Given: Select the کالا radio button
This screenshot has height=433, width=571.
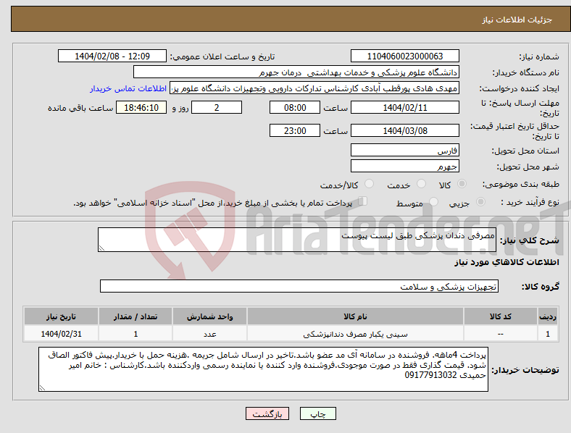Looking at the screenshot, I should click(x=462, y=184).
